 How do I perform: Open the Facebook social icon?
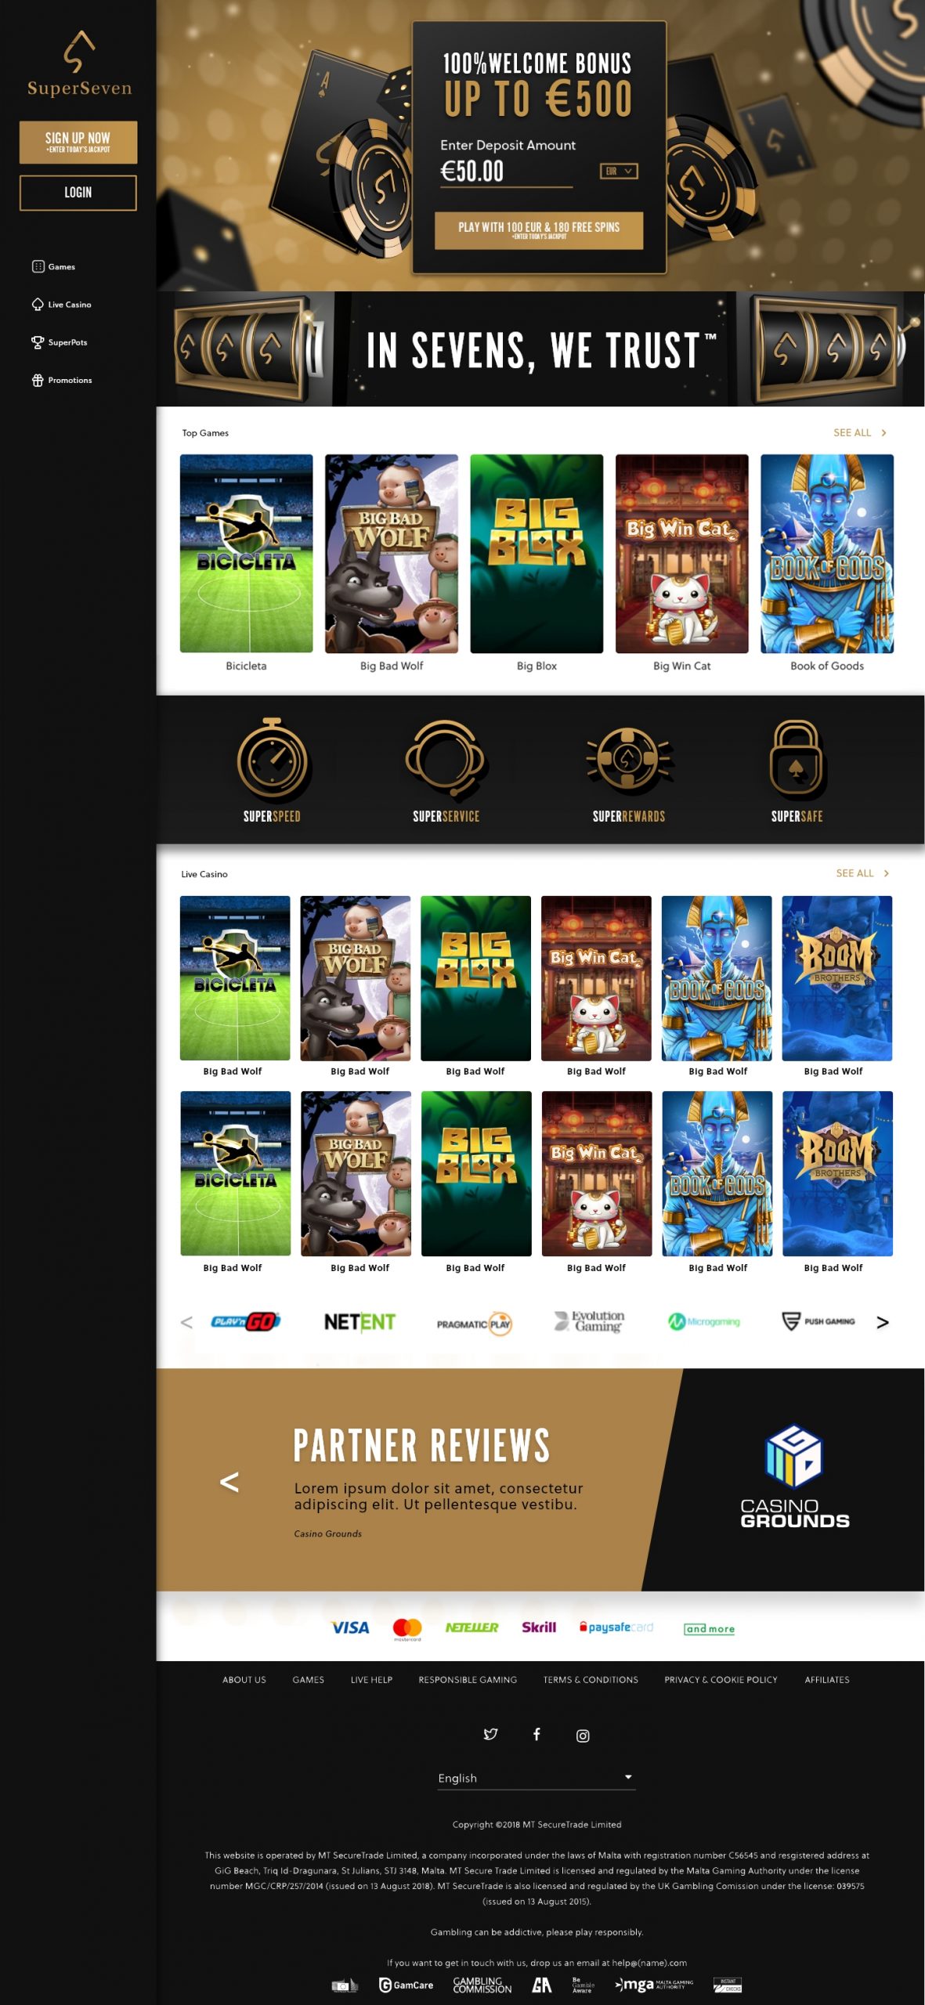coord(537,1734)
